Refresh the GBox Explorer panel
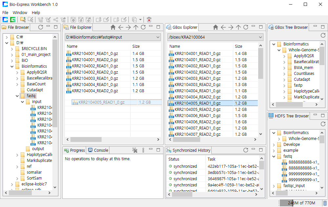328x207 pixels. click(246, 27)
